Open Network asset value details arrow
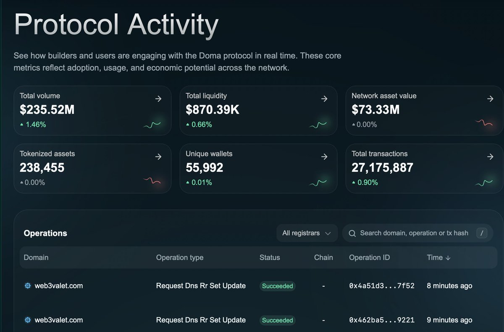Screen dimensions: 504x332 (490, 99)
